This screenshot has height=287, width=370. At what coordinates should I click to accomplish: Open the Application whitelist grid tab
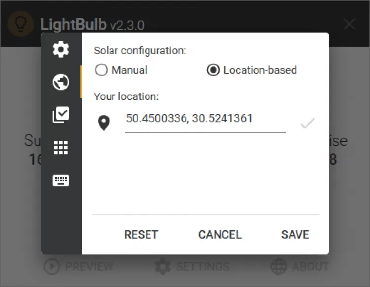[x=61, y=148]
